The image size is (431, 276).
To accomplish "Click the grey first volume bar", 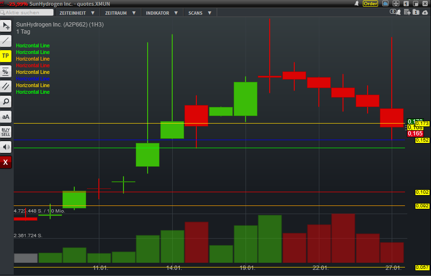I will coord(26,258).
